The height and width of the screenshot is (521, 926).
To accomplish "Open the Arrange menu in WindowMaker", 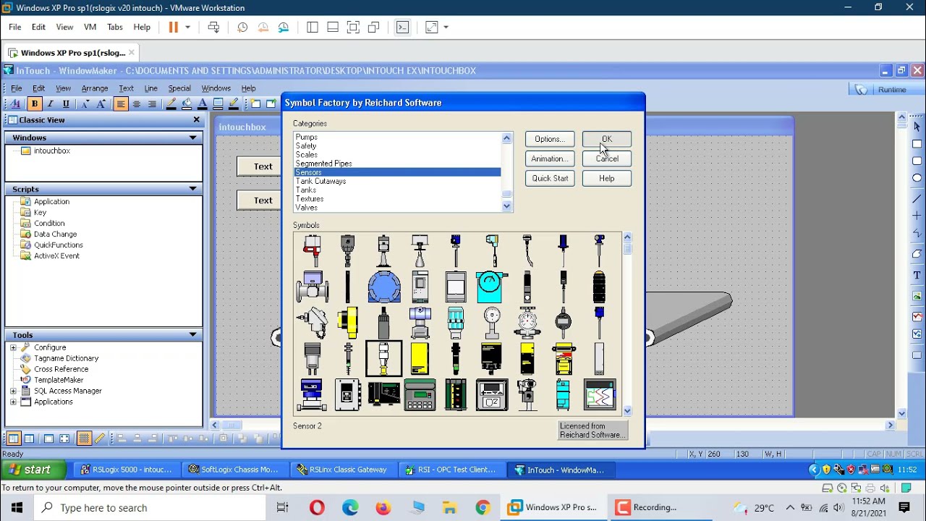I will pyautogui.click(x=95, y=88).
